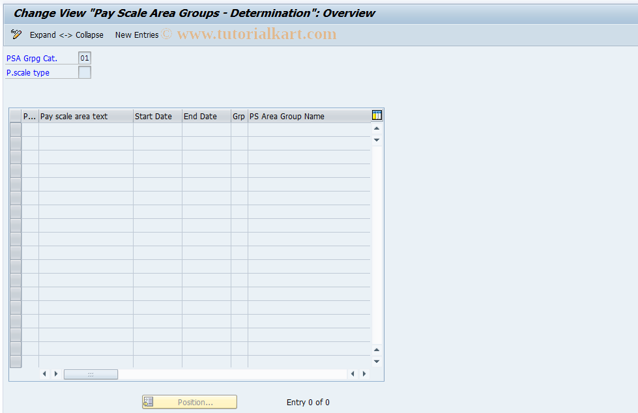Click the select-all box at table top-left corner
This screenshot has width=638, height=413.
(16, 117)
